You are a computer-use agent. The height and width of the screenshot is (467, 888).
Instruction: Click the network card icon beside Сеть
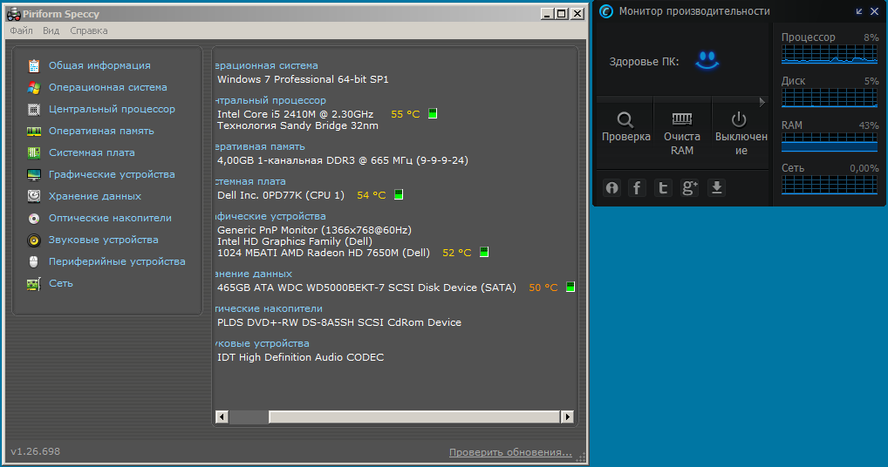point(34,284)
